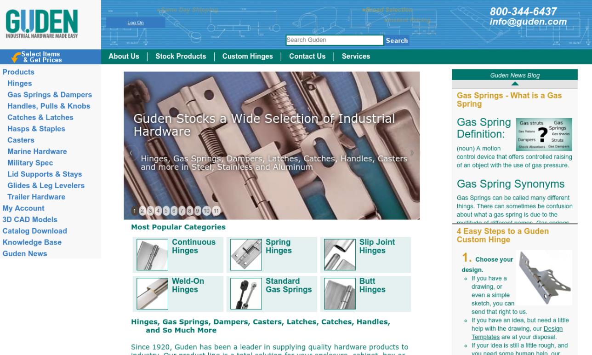
Task: Select the Spring Hinges thumbnail
Action: (246, 254)
